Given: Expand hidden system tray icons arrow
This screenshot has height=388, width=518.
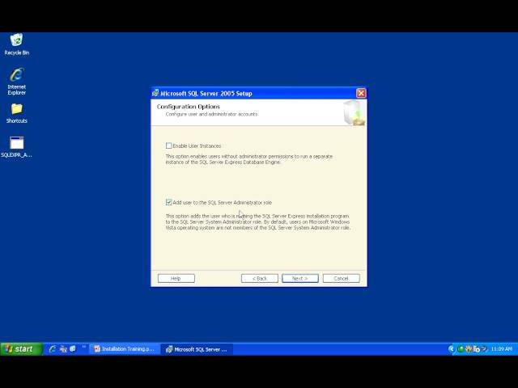Looking at the screenshot, I should 452,348.
